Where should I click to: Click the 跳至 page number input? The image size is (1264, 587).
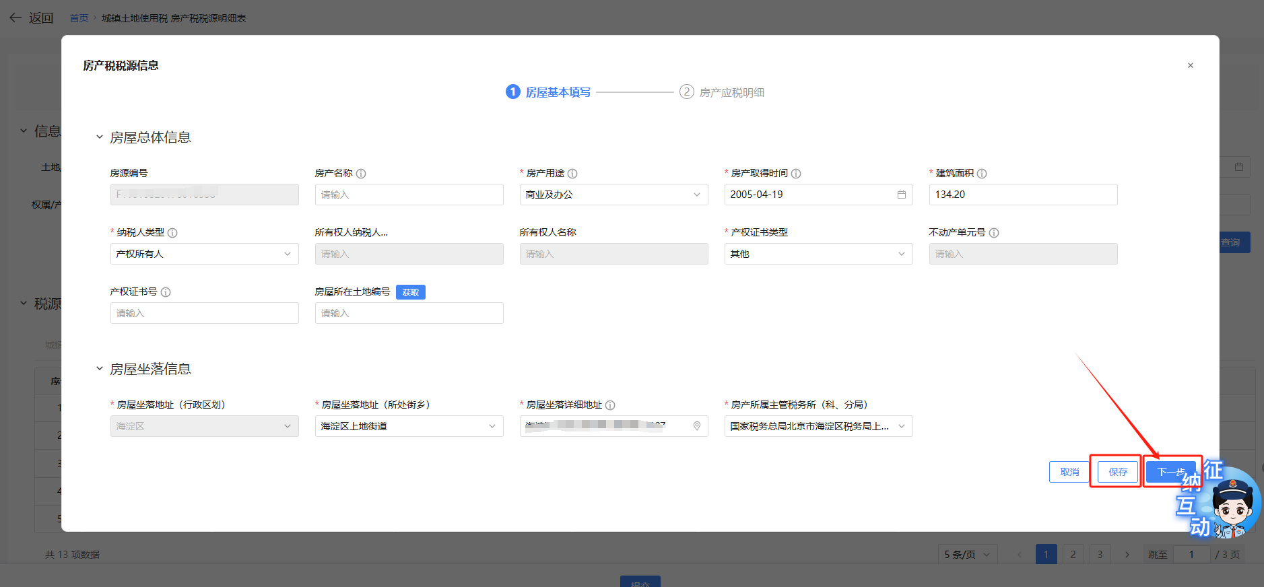point(1191,555)
